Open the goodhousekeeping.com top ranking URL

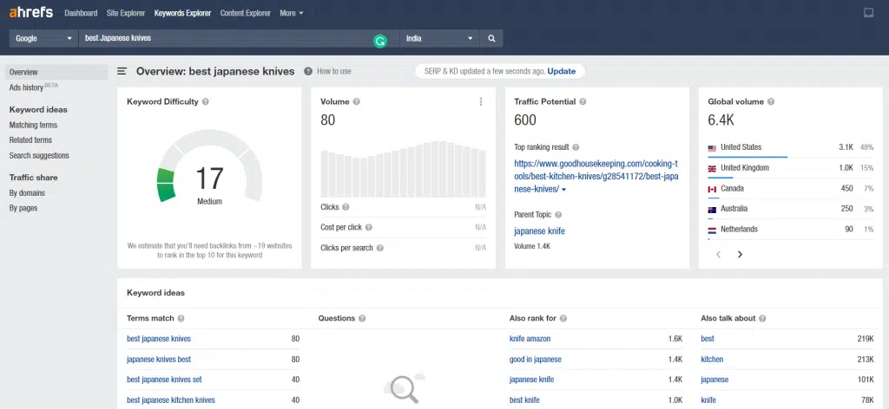coord(596,176)
